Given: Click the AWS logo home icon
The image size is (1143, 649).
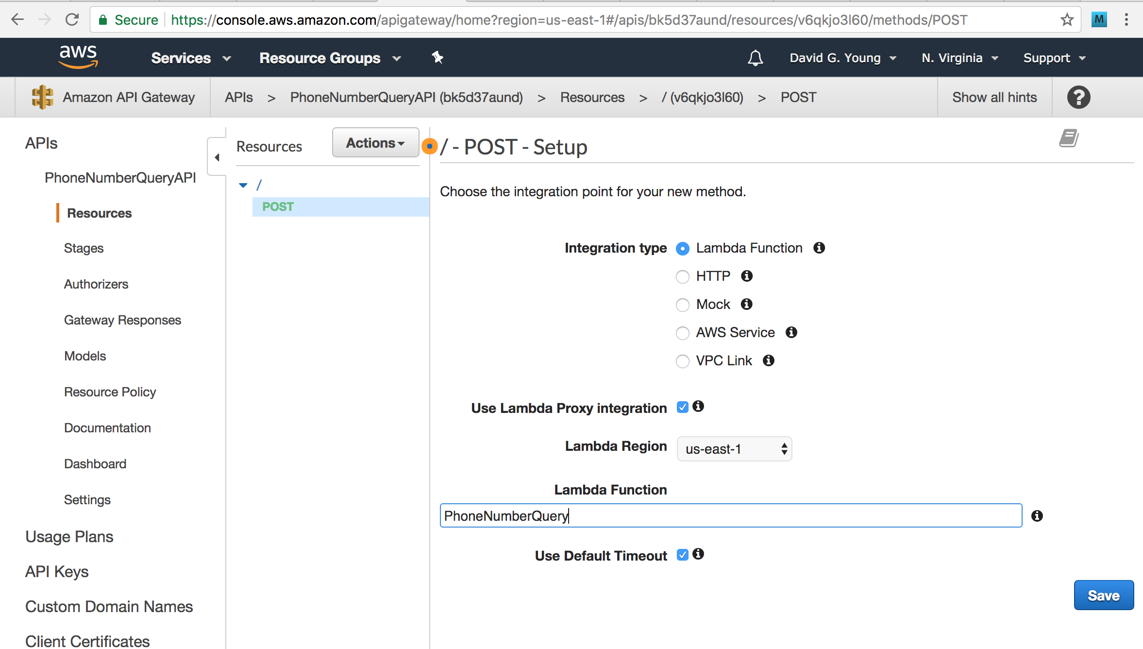Looking at the screenshot, I should tap(78, 57).
